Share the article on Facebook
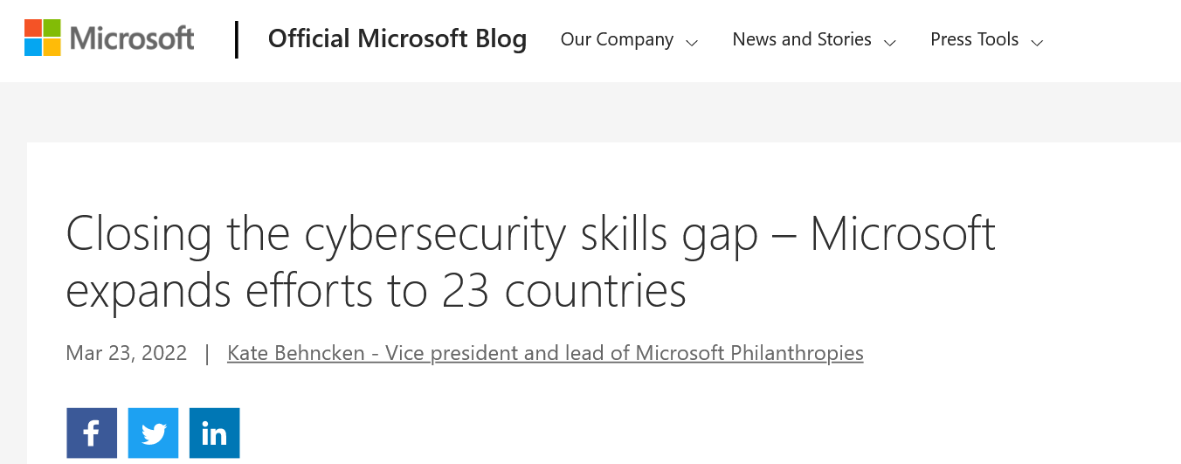The height and width of the screenshot is (464, 1181). [x=92, y=433]
